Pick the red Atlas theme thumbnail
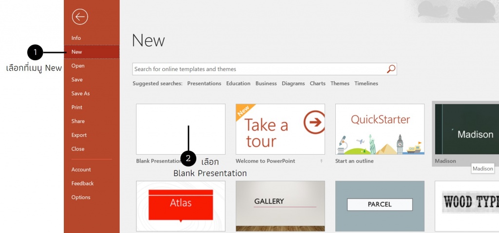499x233 pixels. tap(180, 206)
